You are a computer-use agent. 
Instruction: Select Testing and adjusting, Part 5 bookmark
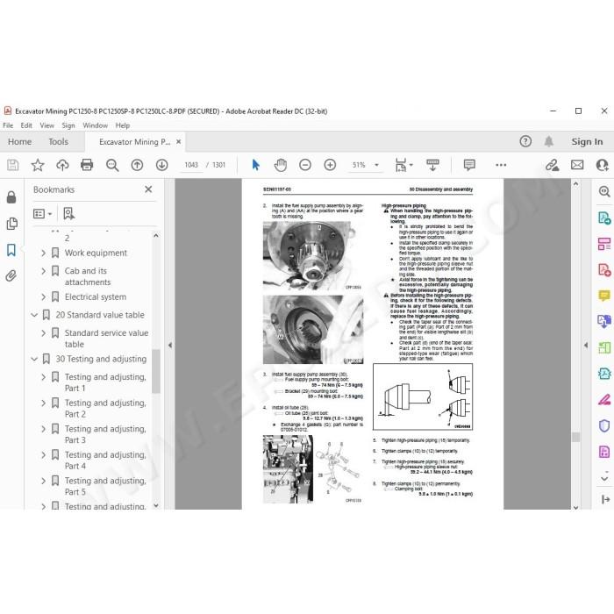pyautogui.click(x=105, y=486)
